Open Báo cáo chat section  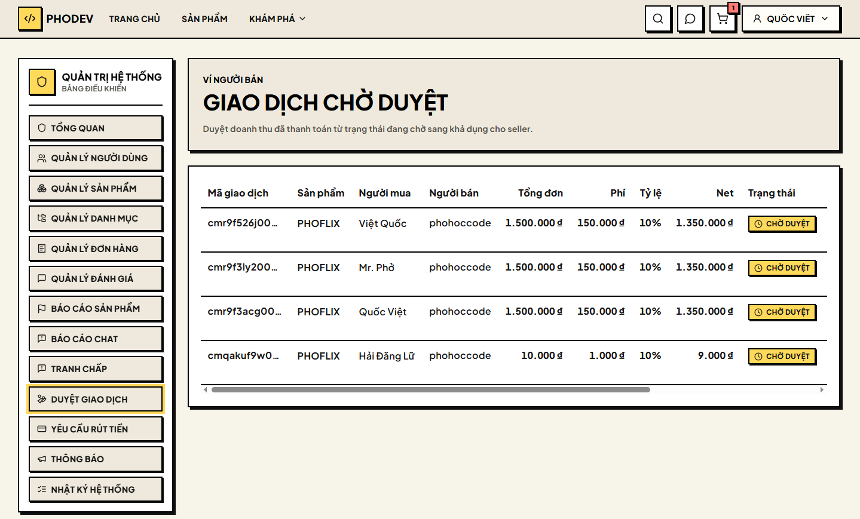click(x=96, y=339)
